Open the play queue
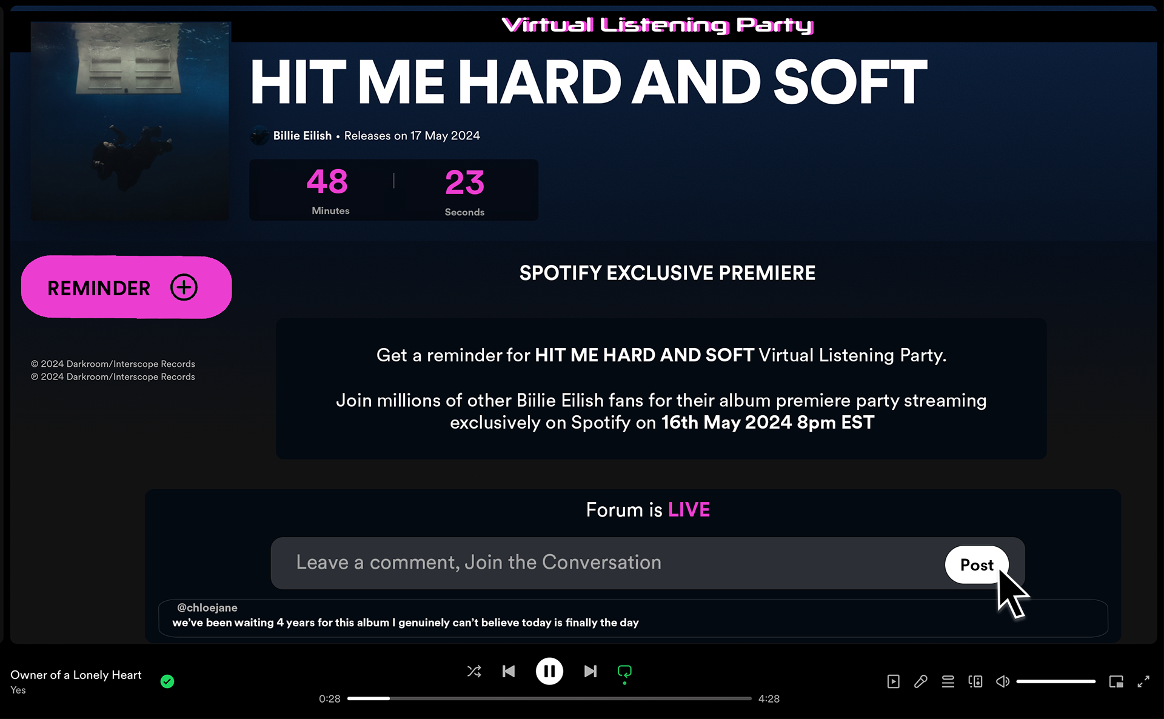 (948, 681)
